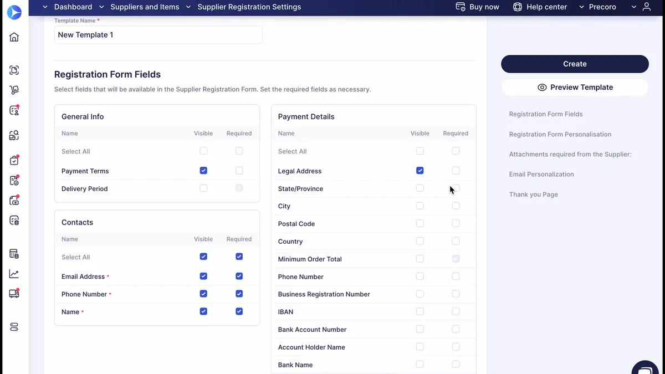Image resolution: width=665 pixels, height=374 pixels.
Task: Check Visible checkbox for IBAN
Action: click(x=420, y=311)
